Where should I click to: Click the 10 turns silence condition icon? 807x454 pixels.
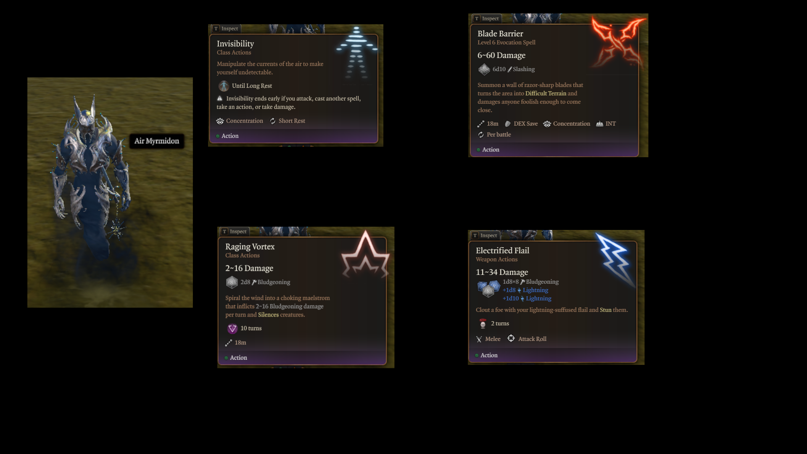tap(232, 328)
